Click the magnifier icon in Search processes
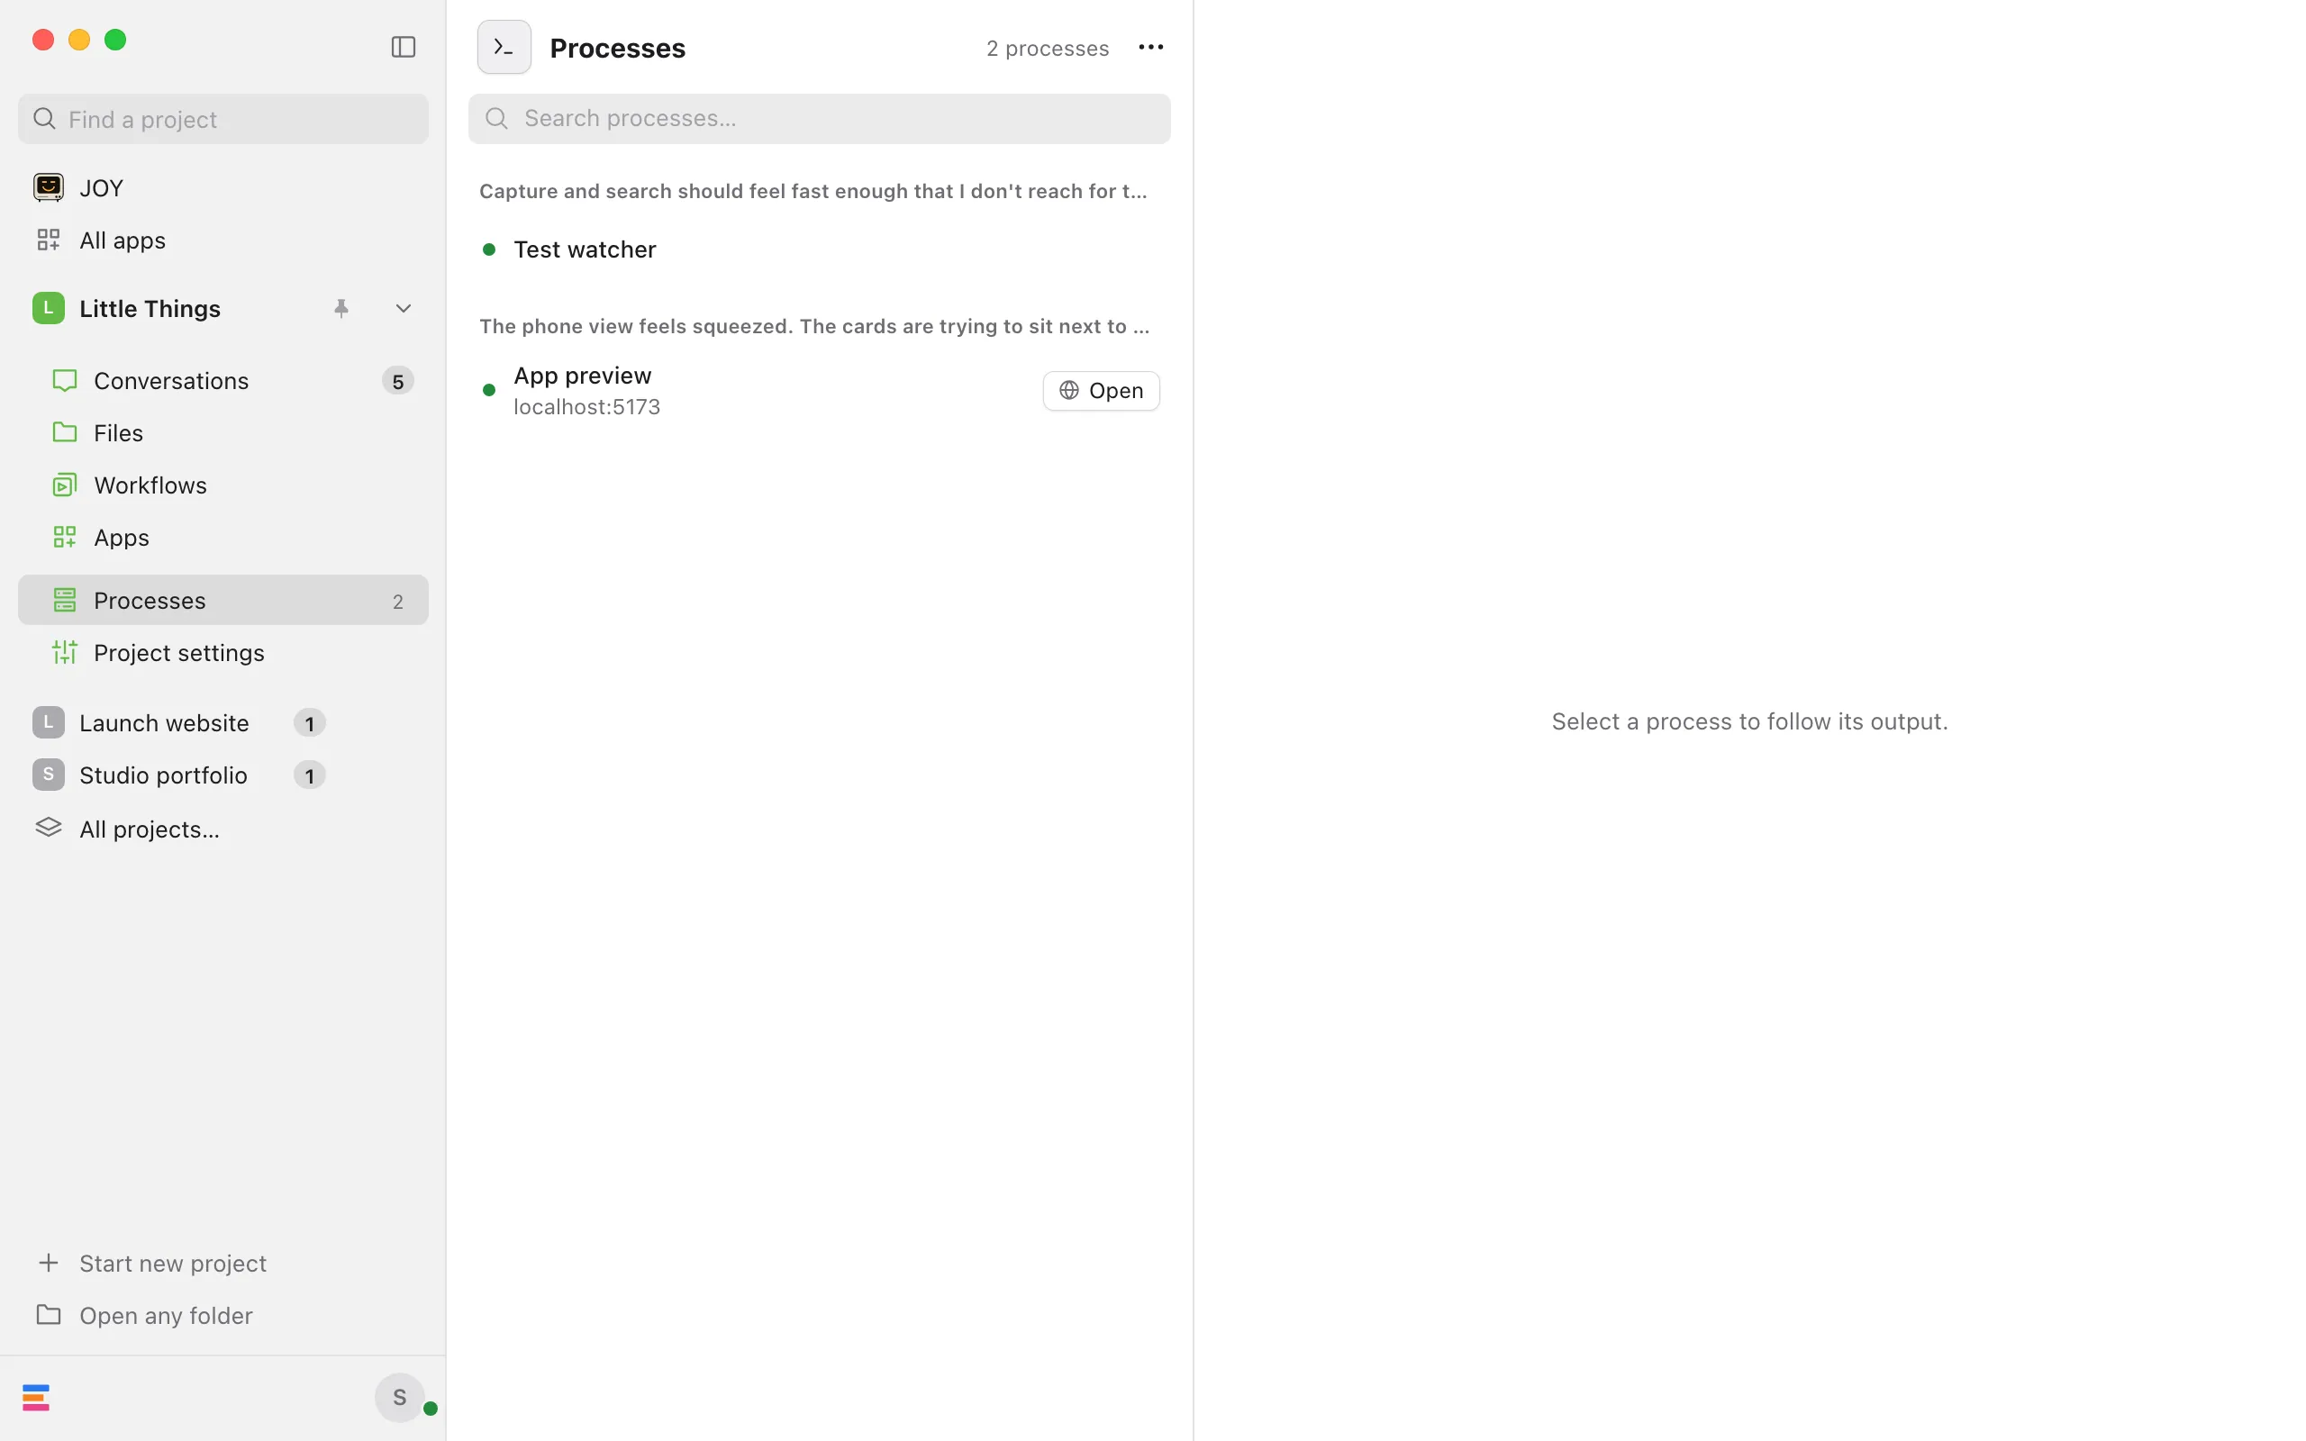Image resolution: width=2306 pixels, height=1441 pixels. tap(496, 118)
